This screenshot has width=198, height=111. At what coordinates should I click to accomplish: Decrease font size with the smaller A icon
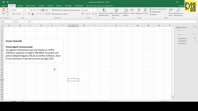pyautogui.click(x=34, y=10)
